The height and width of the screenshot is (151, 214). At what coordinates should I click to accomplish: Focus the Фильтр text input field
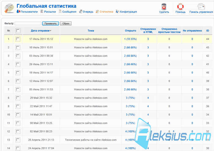(28, 24)
